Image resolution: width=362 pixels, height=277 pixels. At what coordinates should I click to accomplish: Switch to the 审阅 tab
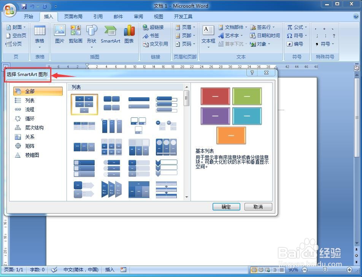pos(138,16)
